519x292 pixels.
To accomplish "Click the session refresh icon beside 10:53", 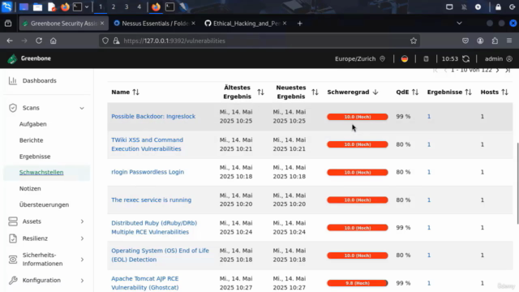I will coord(466,58).
